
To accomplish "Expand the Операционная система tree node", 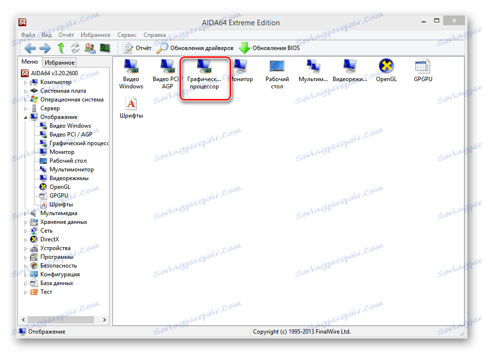I will pos(26,100).
